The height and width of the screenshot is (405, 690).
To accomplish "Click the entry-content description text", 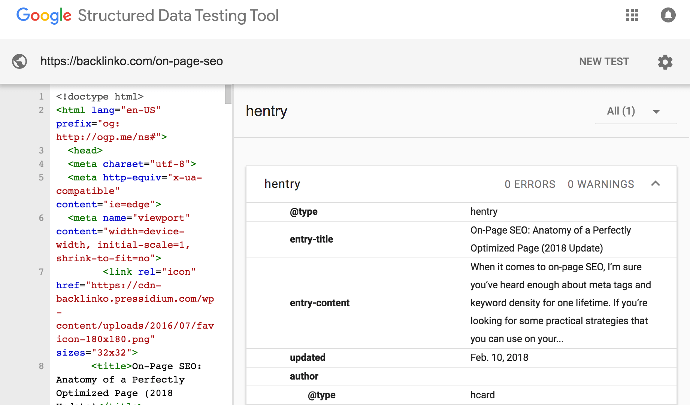I will [x=561, y=303].
